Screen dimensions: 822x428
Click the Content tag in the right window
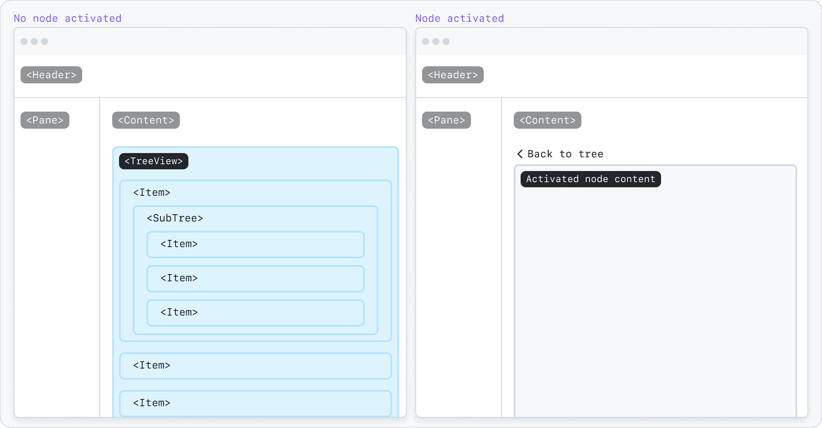(548, 120)
